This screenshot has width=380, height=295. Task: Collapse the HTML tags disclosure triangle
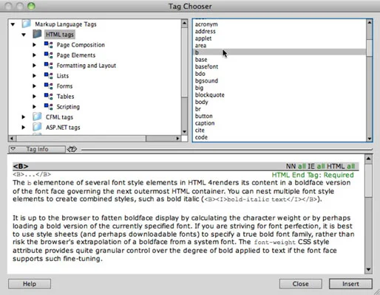[x=24, y=35]
